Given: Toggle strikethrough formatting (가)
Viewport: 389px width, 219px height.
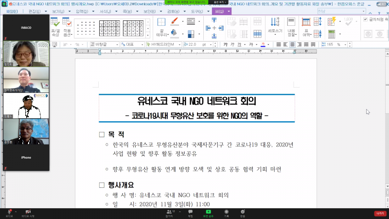Looking at the screenshot, I should coord(251,44).
